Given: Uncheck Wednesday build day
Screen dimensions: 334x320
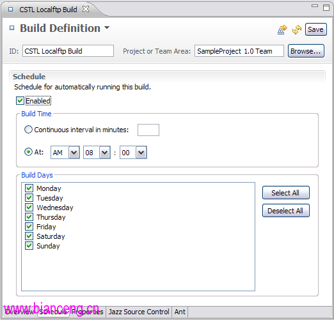Looking at the screenshot, I should 29,207.
